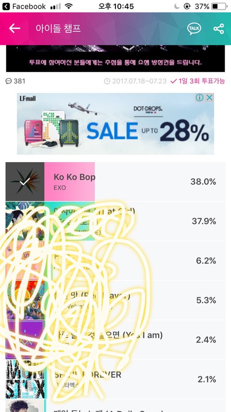Return to Facebook via status bar arrow
Viewport: 231px width, 412px height.
coord(6,6)
